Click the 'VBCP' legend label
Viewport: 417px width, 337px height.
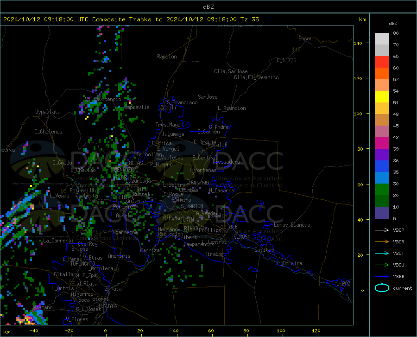coord(398,230)
